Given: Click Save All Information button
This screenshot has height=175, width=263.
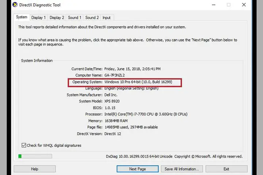Looking at the screenshot, I should click(x=182, y=169).
